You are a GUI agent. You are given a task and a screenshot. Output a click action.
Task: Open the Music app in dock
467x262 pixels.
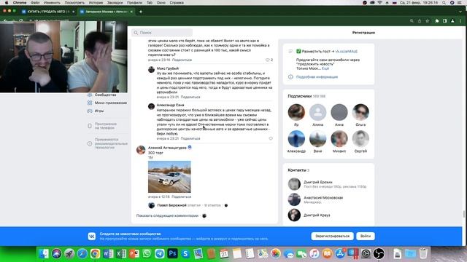314,253
